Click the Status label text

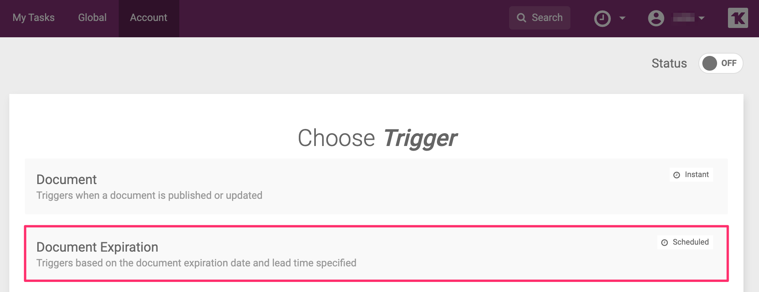[669, 63]
